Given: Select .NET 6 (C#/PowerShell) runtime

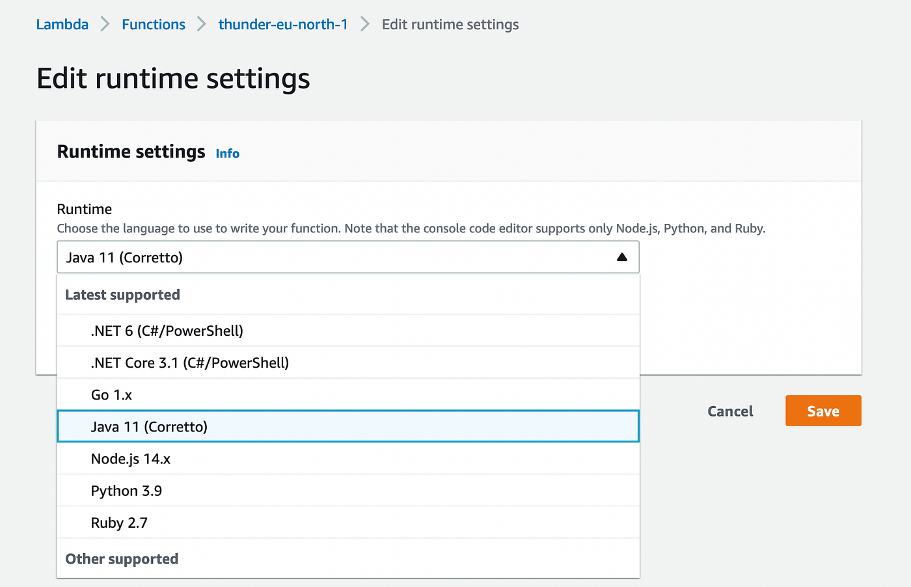Looking at the screenshot, I should click(x=167, y=331).
